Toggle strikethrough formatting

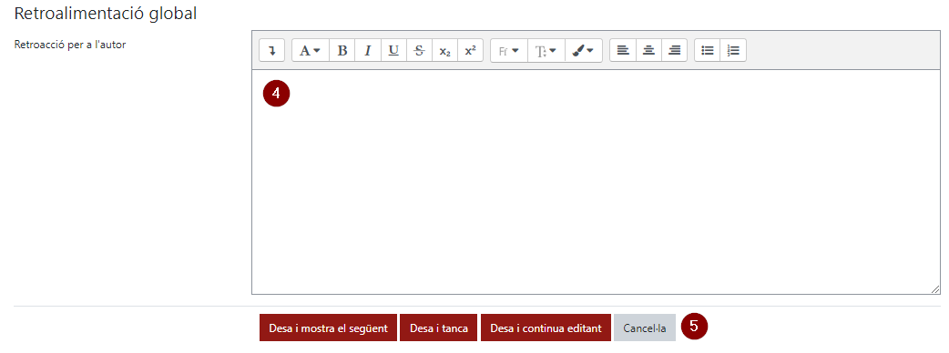coord(419,51)
